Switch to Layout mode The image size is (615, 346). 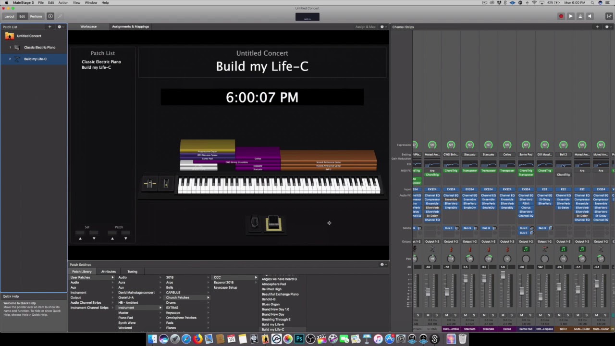click(x=9, y=16)
